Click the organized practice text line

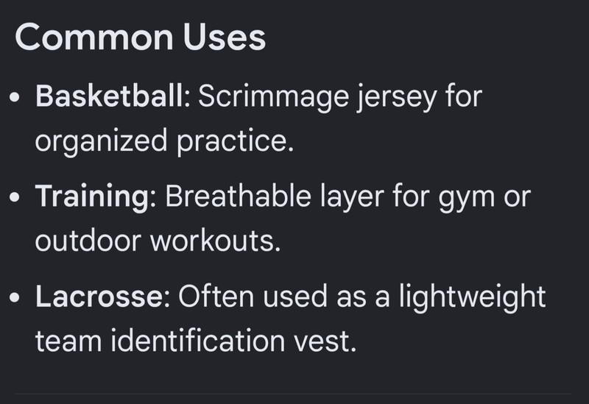click(x=164, y=141)
